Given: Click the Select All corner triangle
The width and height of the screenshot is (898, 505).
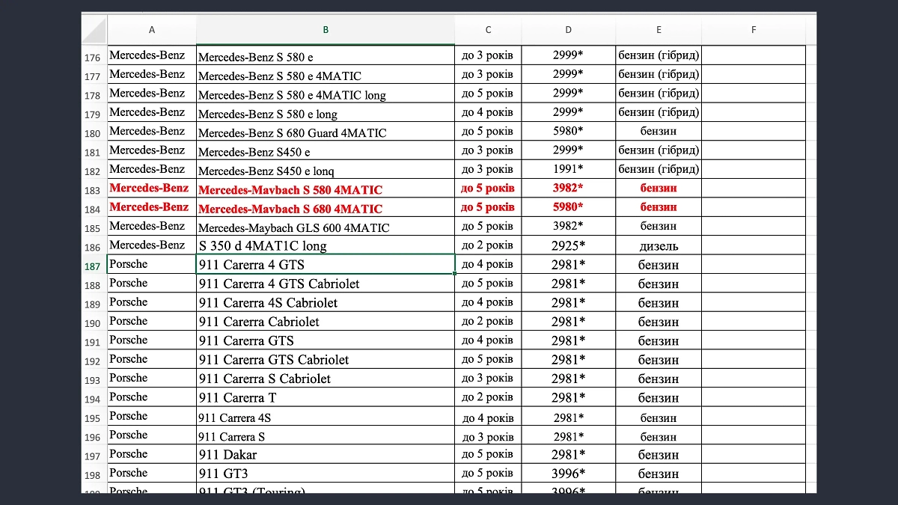Looking at the screenshot, I should (x=94, y=30).
